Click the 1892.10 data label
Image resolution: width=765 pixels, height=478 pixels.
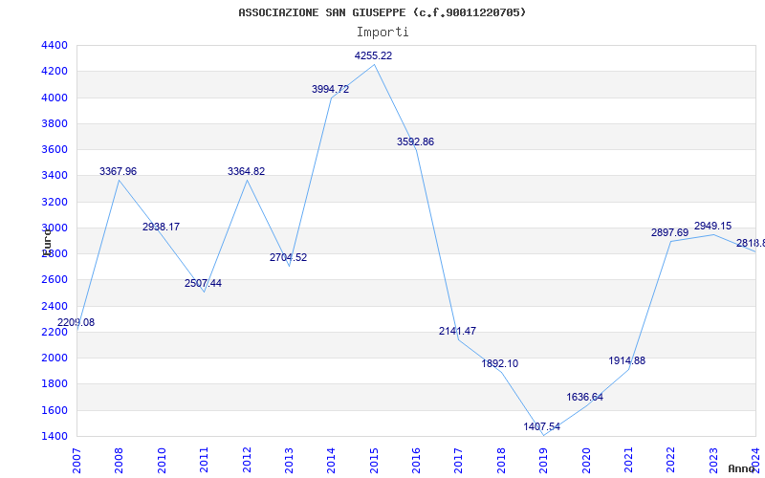click(x=499, y=364)
